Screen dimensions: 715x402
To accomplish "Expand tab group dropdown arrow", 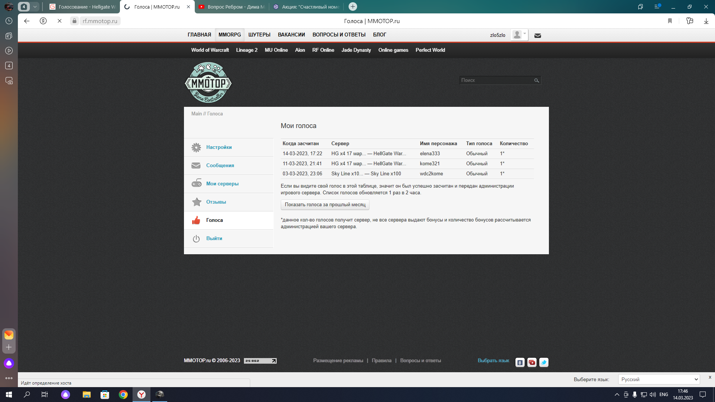I will click(35, 7).
